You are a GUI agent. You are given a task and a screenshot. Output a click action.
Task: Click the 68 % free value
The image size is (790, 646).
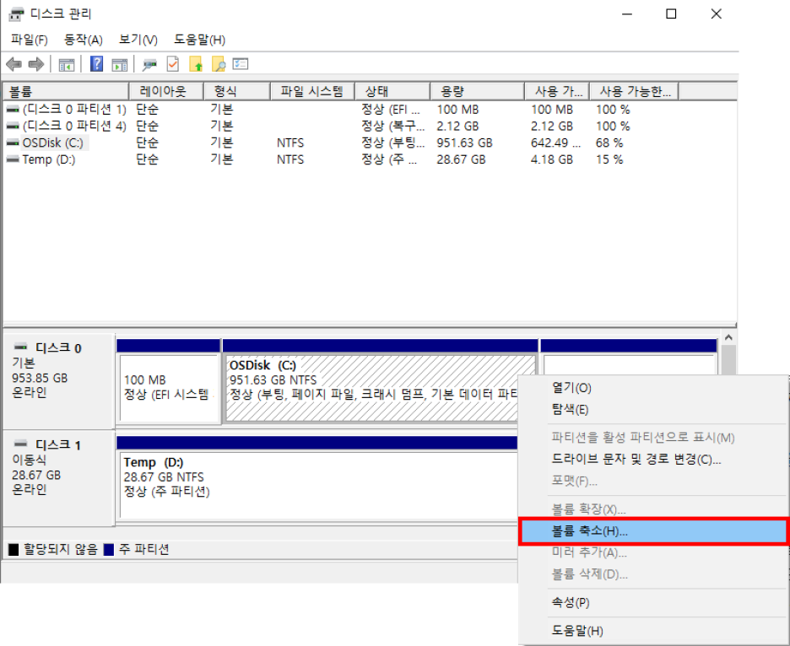click(x=609, y=143)
